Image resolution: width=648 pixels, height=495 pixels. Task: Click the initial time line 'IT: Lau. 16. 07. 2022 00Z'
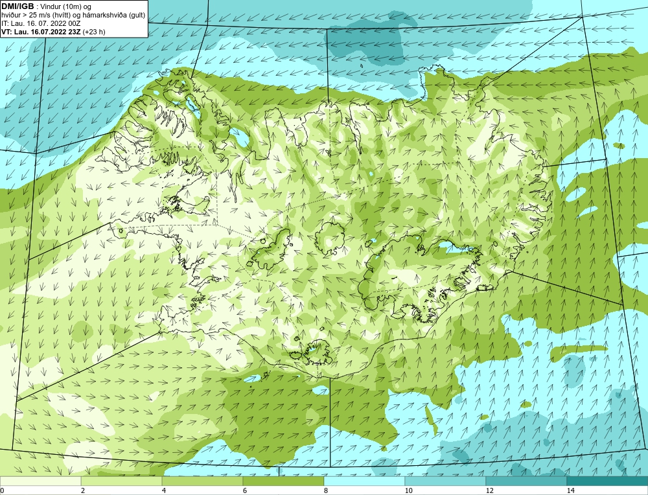(40, 23)
